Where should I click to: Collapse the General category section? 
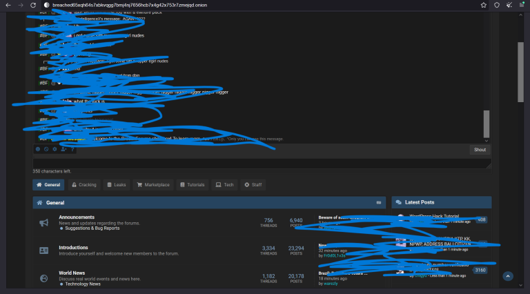379,203
